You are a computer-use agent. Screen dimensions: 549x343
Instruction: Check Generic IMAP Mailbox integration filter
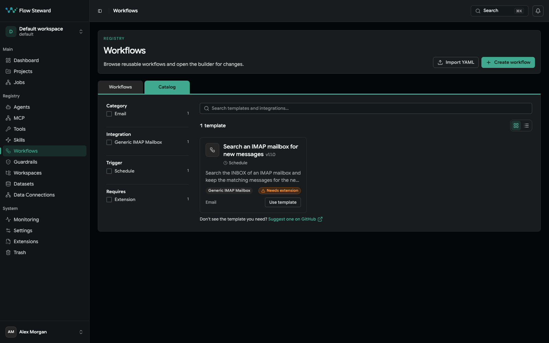click(109, 142)
